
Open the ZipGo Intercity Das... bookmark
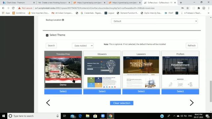tap(151, 13)
